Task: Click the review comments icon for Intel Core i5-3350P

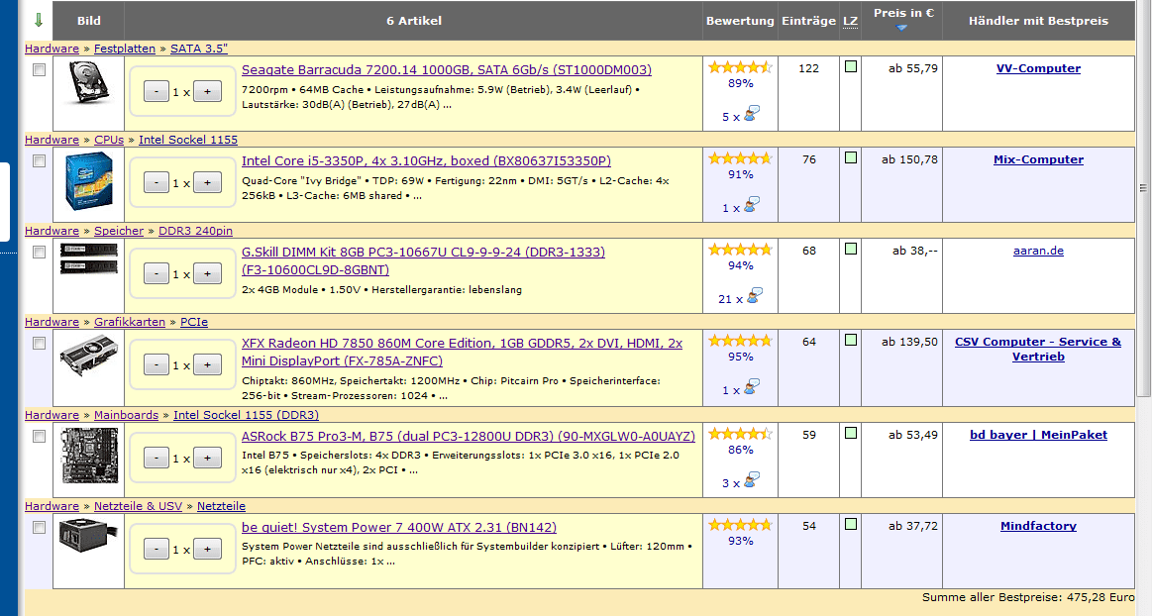Action: point(751,205)
